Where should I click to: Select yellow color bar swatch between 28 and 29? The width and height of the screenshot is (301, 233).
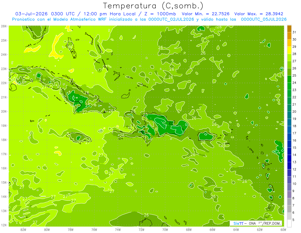tap(289, 50)
